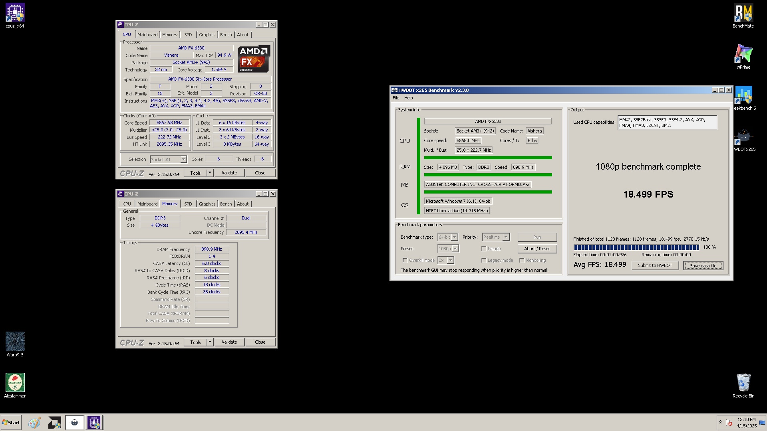Open About tab in top CPU-Z window
Screen dimensions: 767x431
pyautogui.click(x=242, y=35)
